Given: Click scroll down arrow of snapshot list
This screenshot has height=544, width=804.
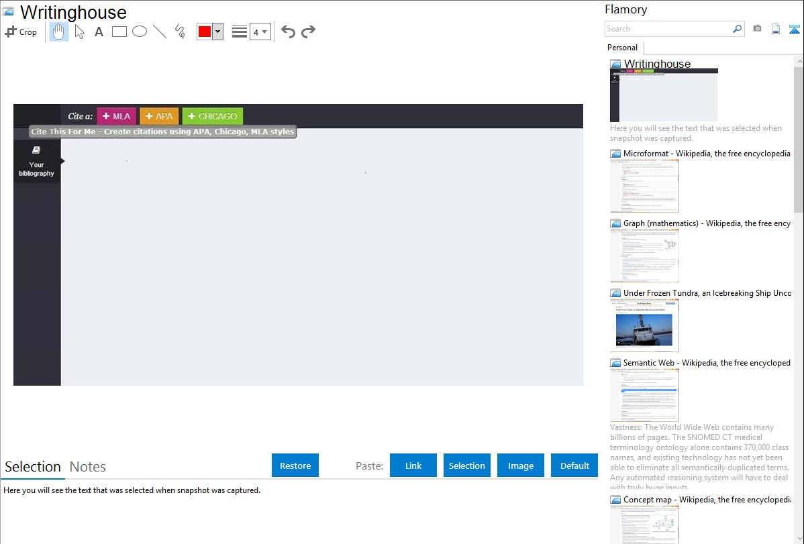Looking at the screenshot, I should pyautogui.click(x=799, y=538).
